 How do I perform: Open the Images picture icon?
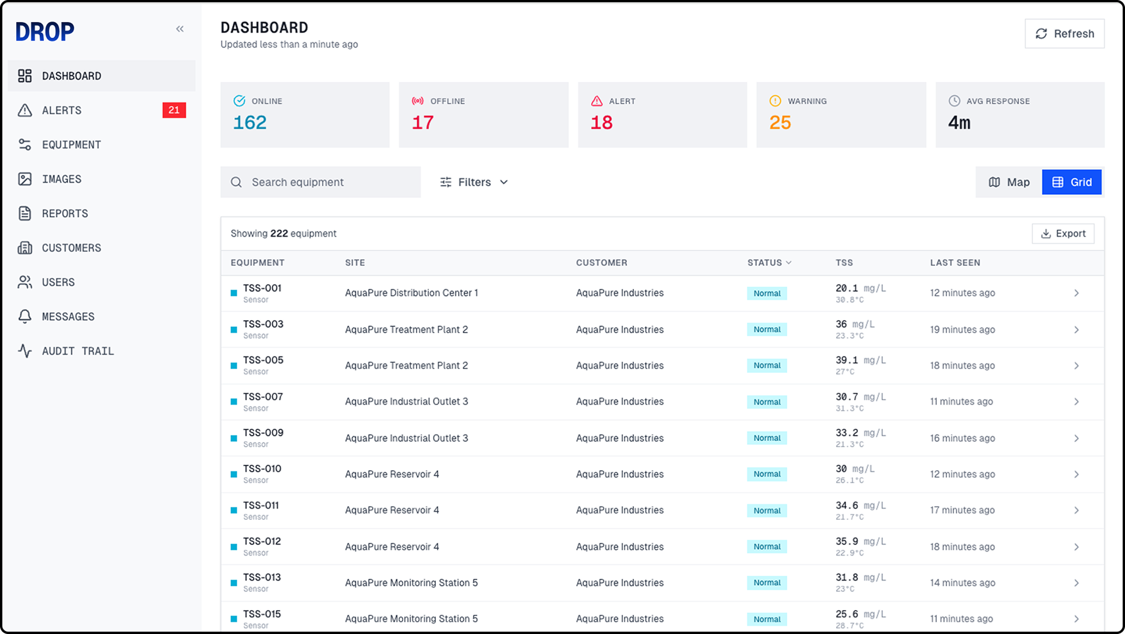point(25,179)
